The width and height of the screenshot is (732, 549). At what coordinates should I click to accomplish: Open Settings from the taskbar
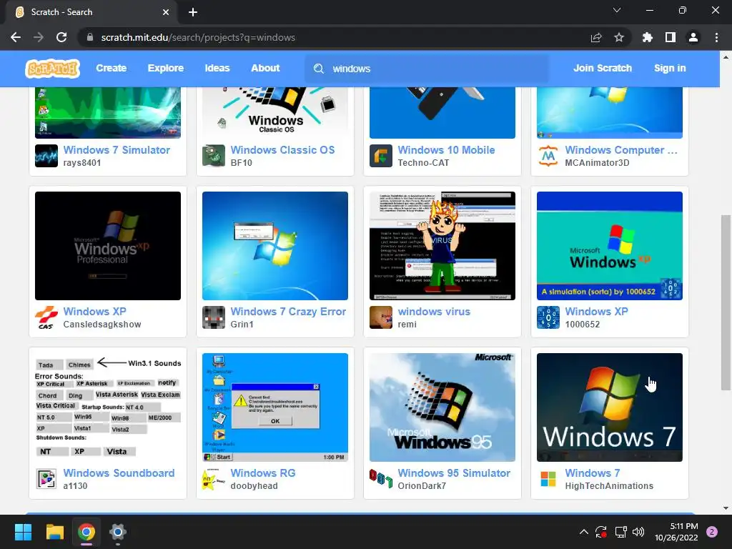118,532
